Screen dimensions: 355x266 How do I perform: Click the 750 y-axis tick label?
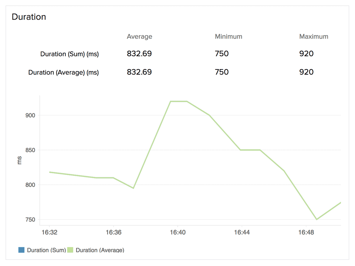pos(30,220)
